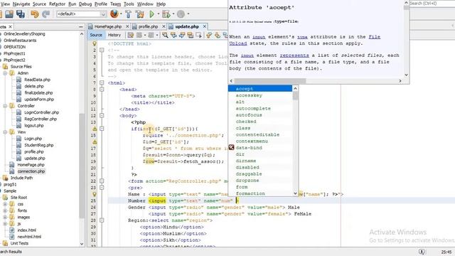Open the default configuration combo box
Image resolution: width=455 pixels, height=256 pixels.
point(82,14)
